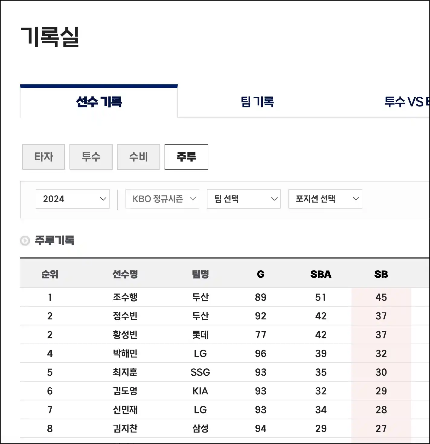Switch to the 팀 기록 tab
This screenshot has width=430, height=444.
click(257, 102)
